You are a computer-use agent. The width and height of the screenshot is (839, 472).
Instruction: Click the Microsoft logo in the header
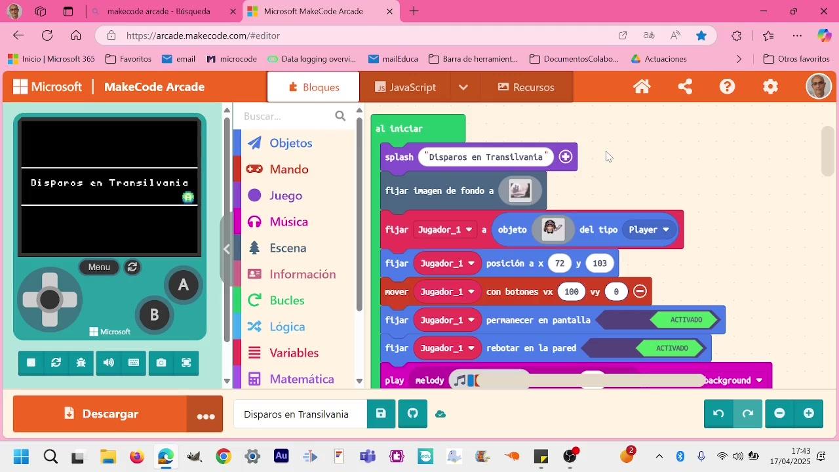47,87
